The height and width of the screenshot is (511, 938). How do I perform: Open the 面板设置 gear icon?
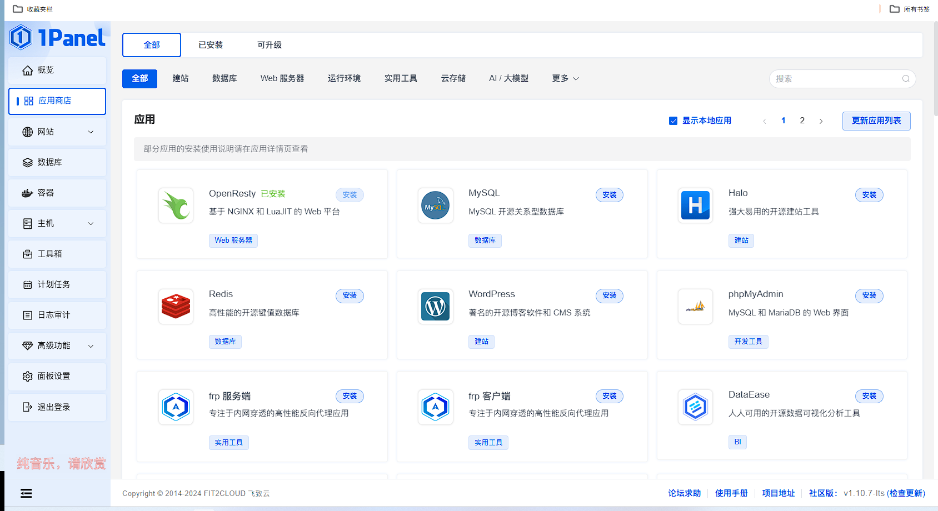pos(27,376)
